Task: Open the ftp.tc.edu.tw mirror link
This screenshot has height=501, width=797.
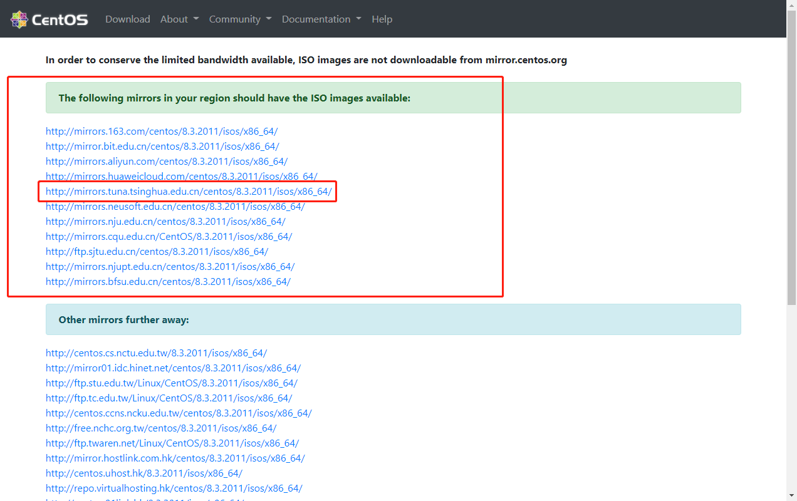Action: 169,398
